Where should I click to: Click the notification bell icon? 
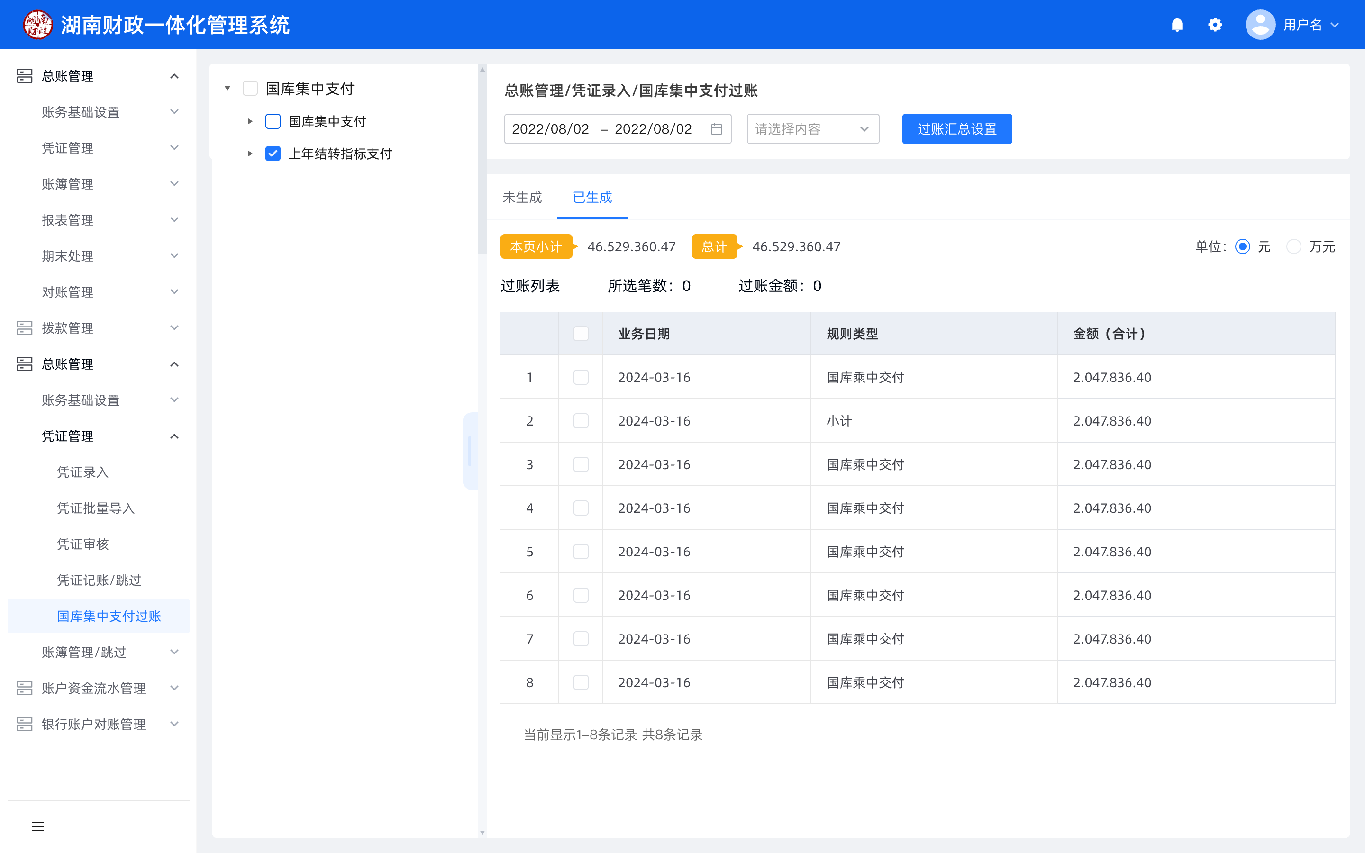coord(1177,25)
